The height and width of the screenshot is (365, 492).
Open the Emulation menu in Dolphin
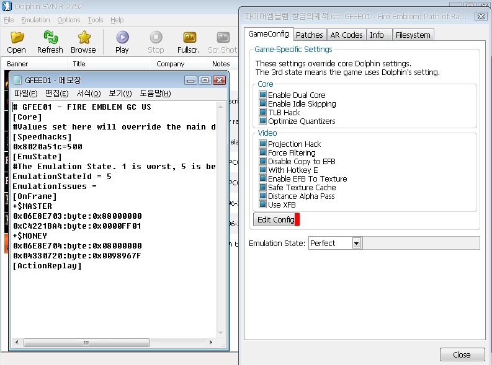35,20
